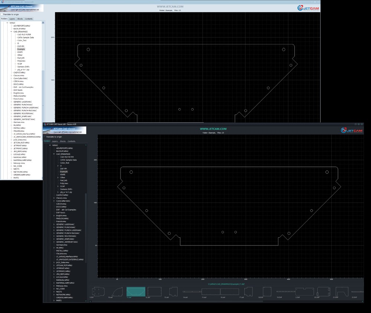Open Contents tab in dark window
Image resolution: width=371 pixels, height=313 pixels.
pos(71,141)
